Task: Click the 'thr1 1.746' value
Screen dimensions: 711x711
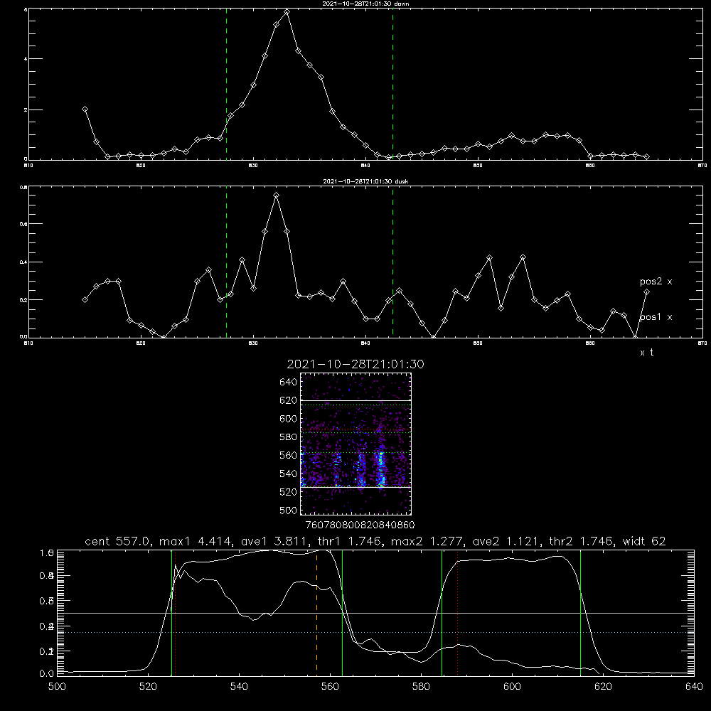Action: click(x=351, y=541)
